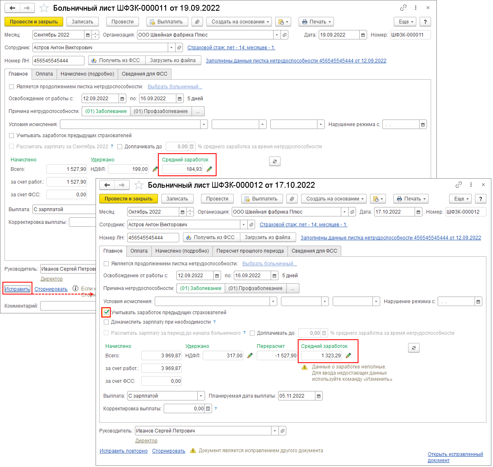Open Руководитель record in window 000012
This screenshot has height=467, width=493.
[x=282, y=431]
